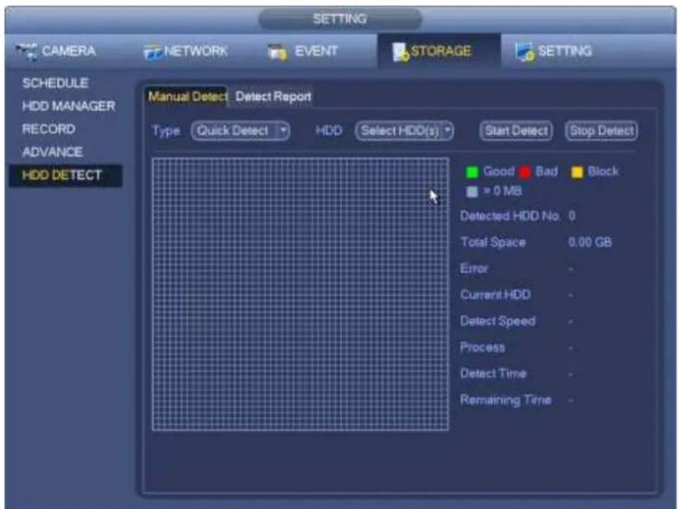Click the green Good legend swatch

pos(471,172)
